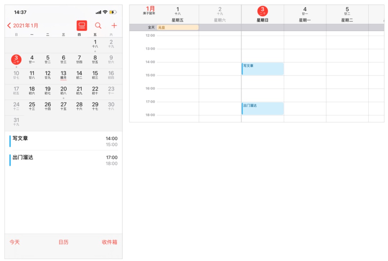
Task: Select the 星期一 4 column header
Action: [x=305, y=14]
